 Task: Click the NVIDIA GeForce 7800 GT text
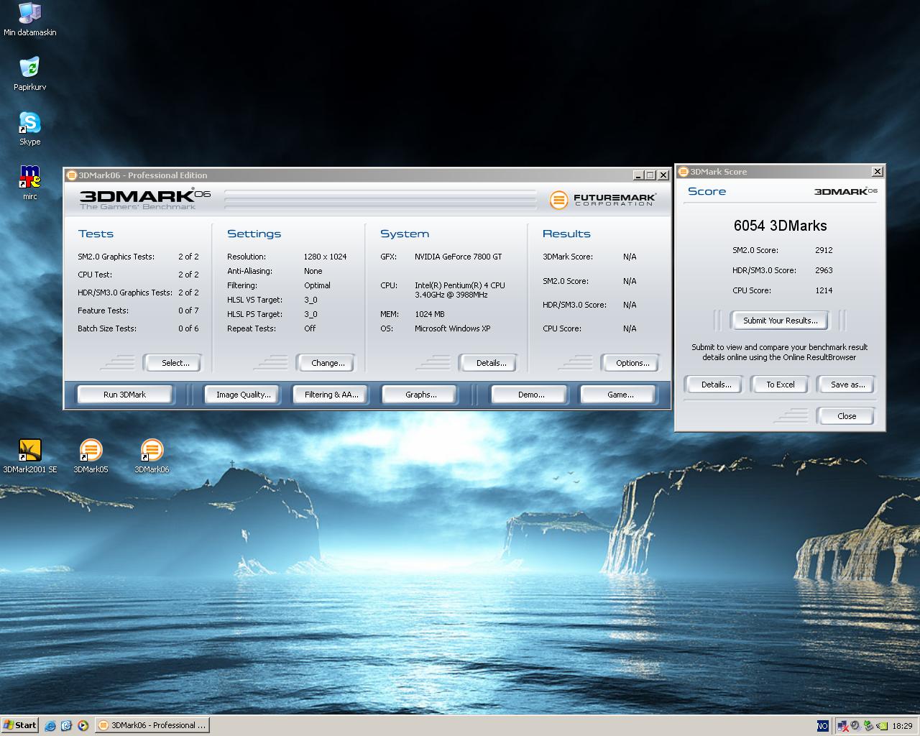pos(459,257)
